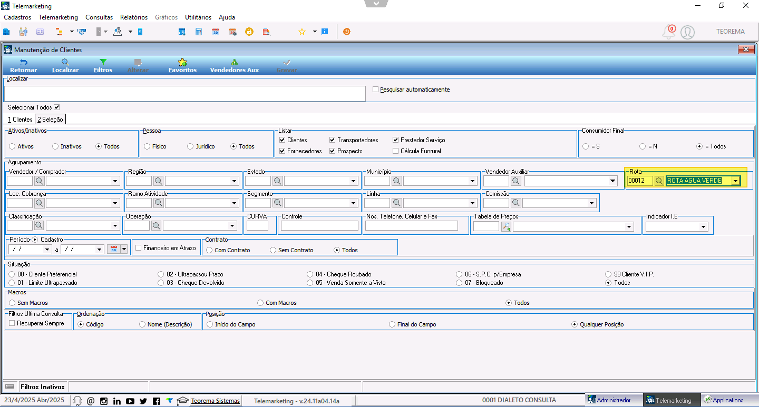Open the Período calendar picker icon
This screenshot has height=407, width=759.
(113, 249)
